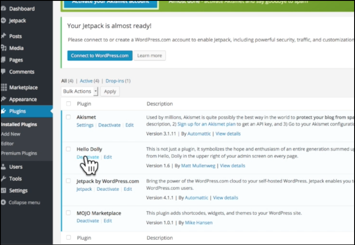Screen dimensions: 355x245
Task: Check the Jetpack by WordPress.com checkbox
Action: coord(68,181)
